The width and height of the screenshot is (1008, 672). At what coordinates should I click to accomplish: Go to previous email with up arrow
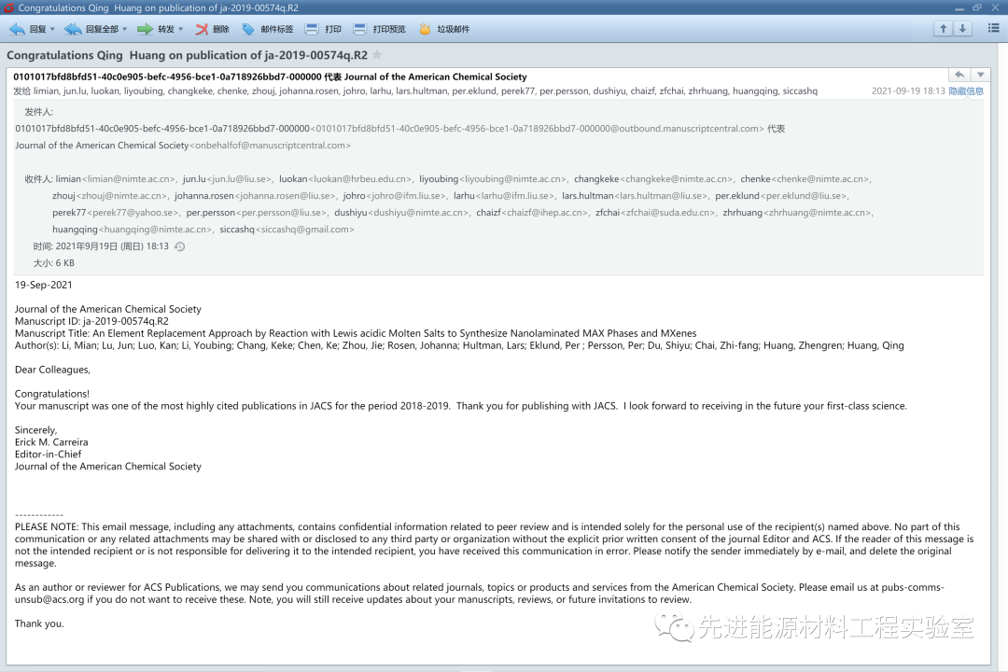(943, 28)
